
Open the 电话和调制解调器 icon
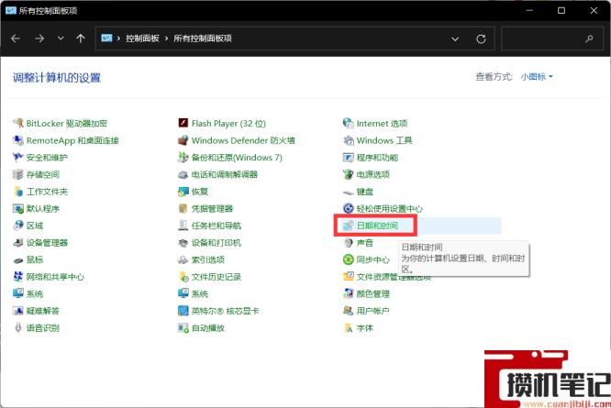pos(183,175)
